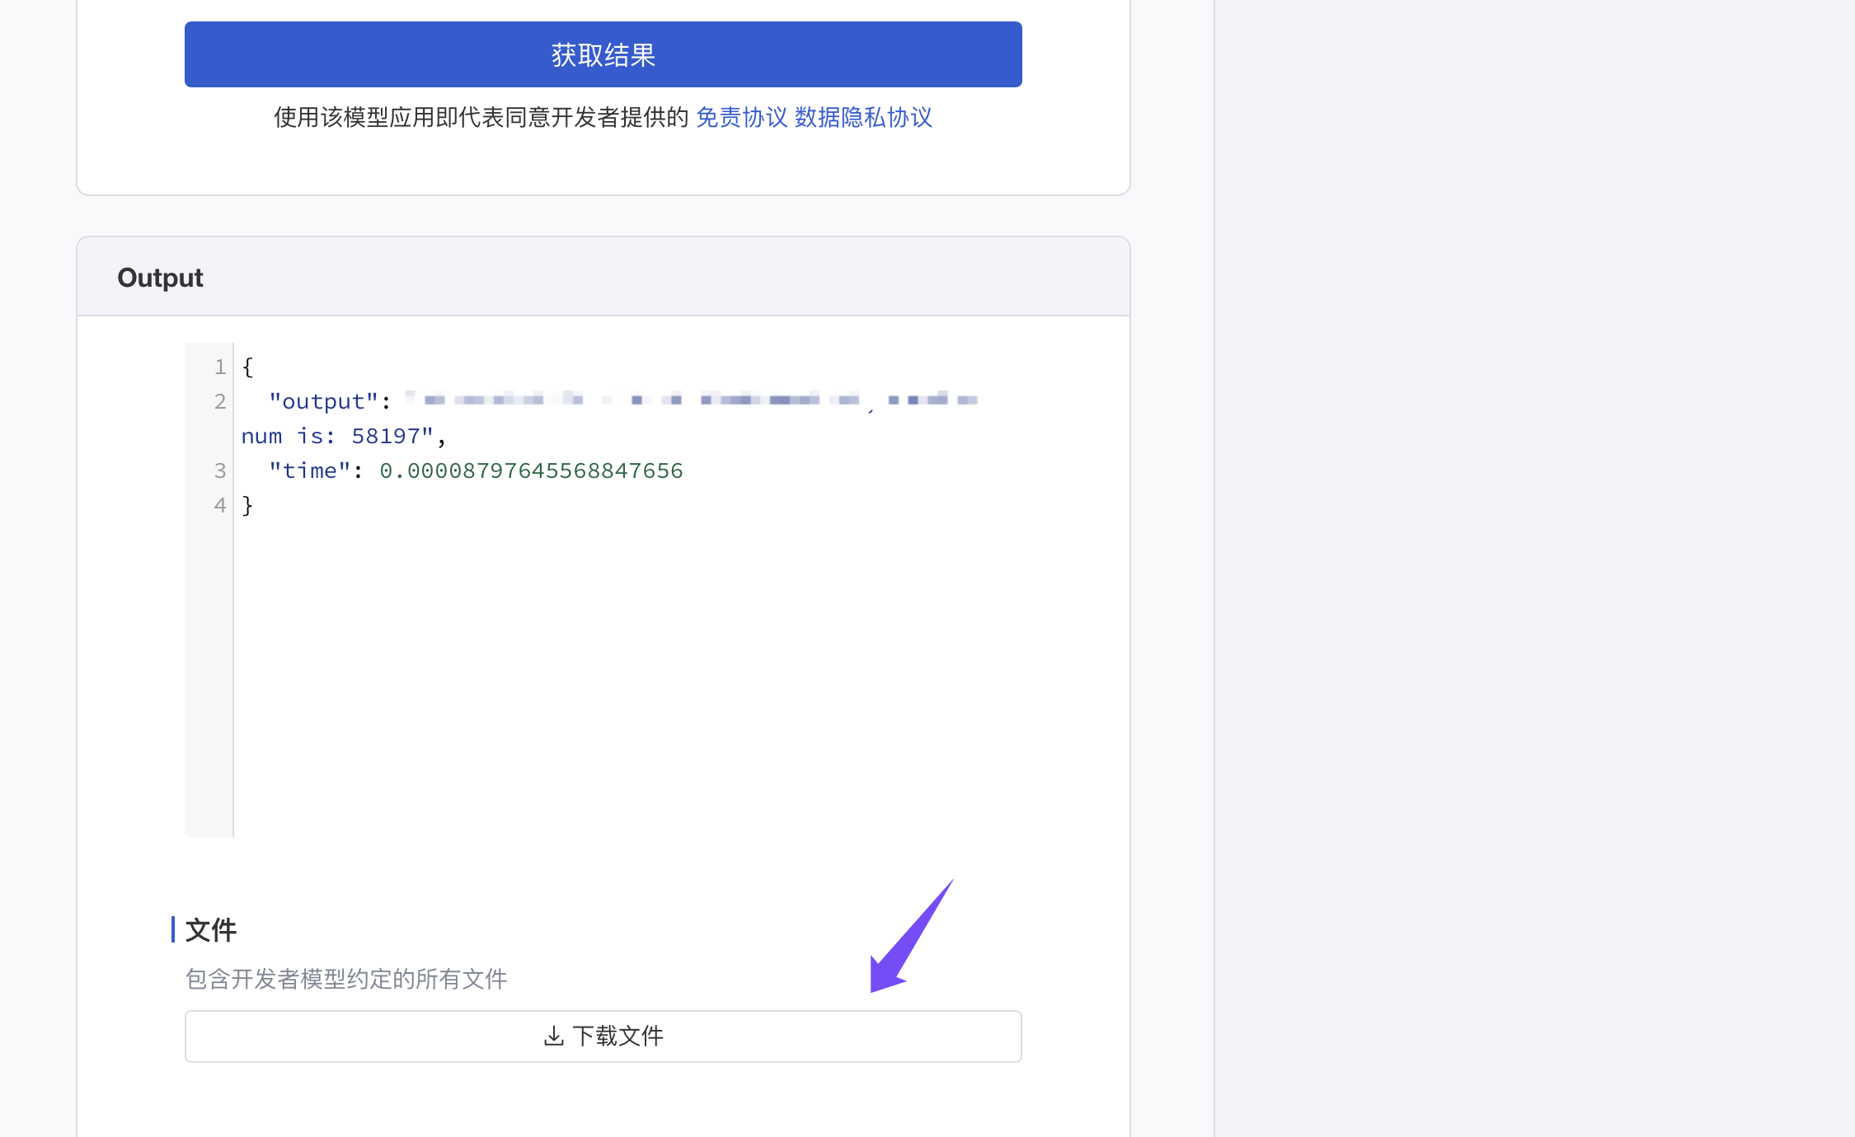This screenshot has height=1137, width=1855.
Task: Place cursor on the "output" key
Action: 323,401
